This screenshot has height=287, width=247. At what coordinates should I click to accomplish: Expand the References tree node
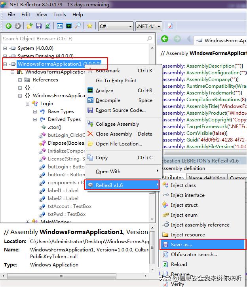pos(20,80)
